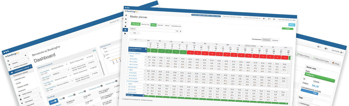Viewport: 349px width, 106px height.
Task: Open the Pacchetti tab
Action: click(160, 25)
